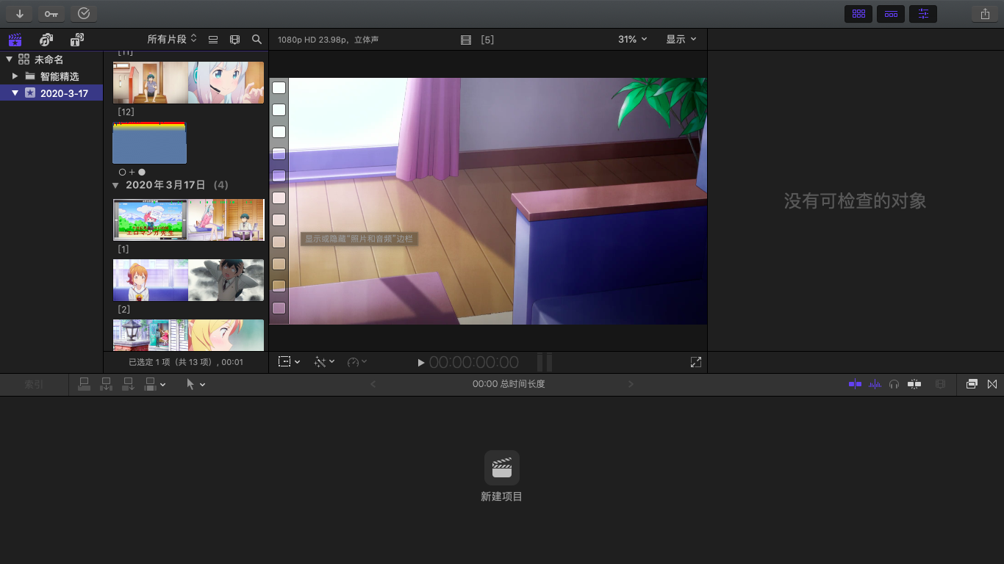1004x564 pixels.
Task: Open the browser search magnifier
Action: tap(257, 40)
